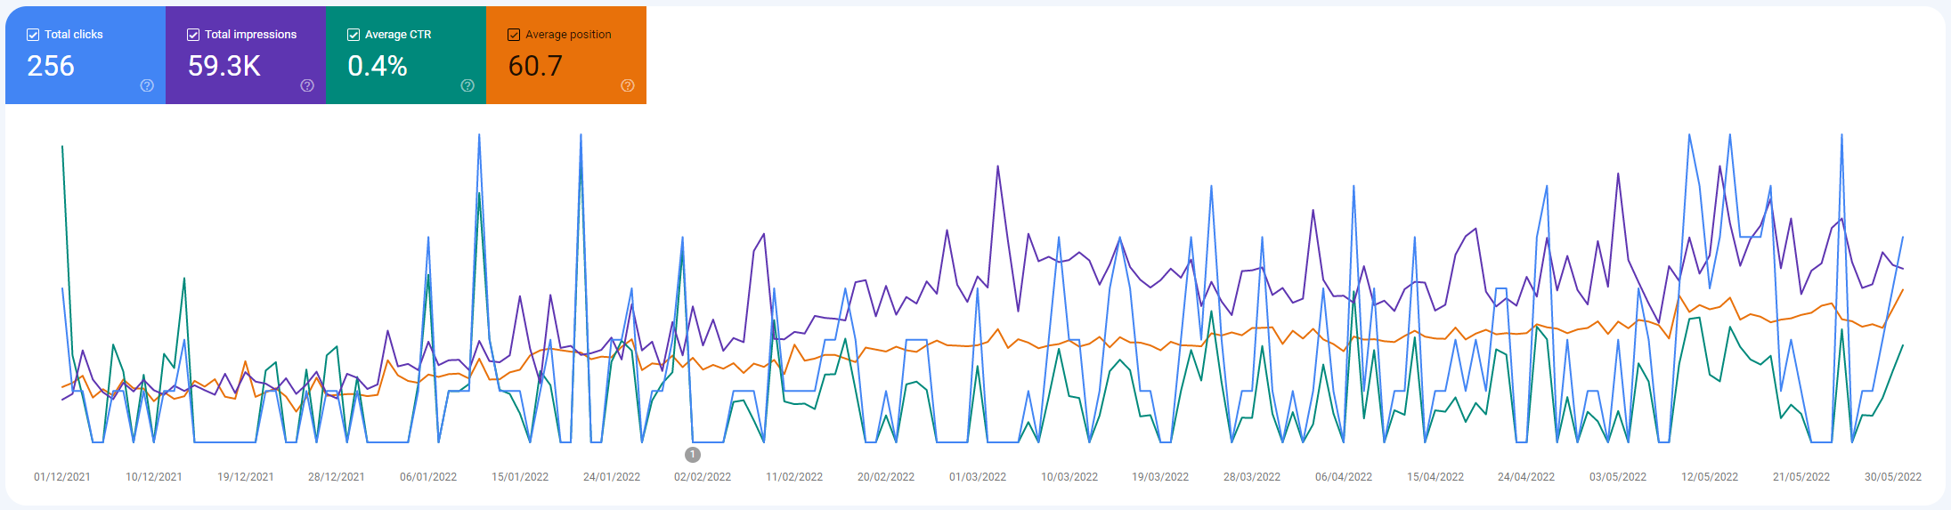The height and width of the screenshot is (510, 1951).
Task: Open the chart annotation marker numbered 1
Action: click(x=693, y=455)
